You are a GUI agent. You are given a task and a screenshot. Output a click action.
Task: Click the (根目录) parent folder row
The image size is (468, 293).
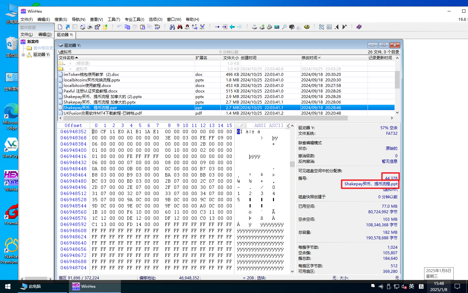click(x=83, y=63)
